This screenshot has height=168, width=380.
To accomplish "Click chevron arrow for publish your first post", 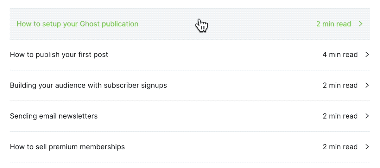I will pyautogui.click(x=367, y=55).
